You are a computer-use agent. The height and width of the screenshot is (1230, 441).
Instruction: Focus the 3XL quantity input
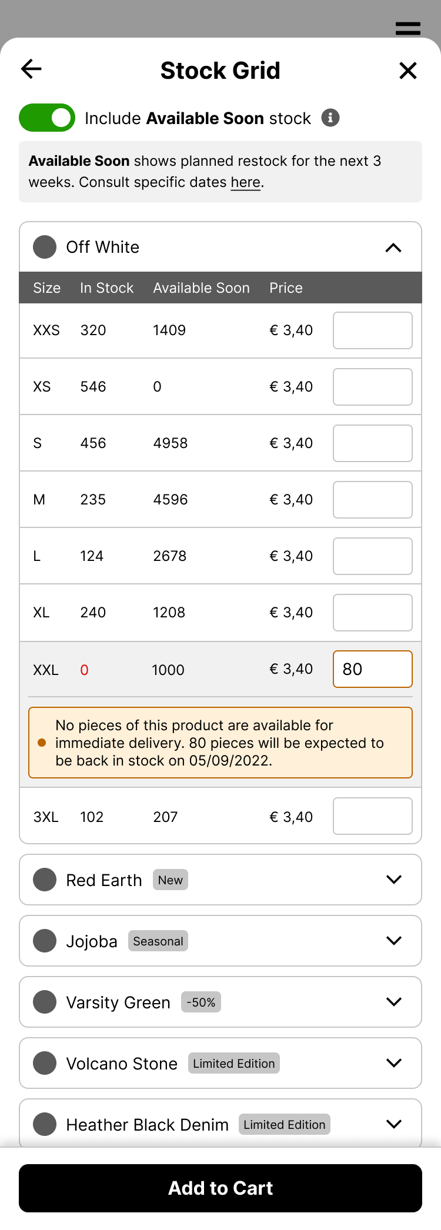tap(372, 816)
